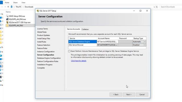Screen dimensions: 182x102
Task: Expand the Explorer address bar history dropdown
Action: tap(154, 7)
